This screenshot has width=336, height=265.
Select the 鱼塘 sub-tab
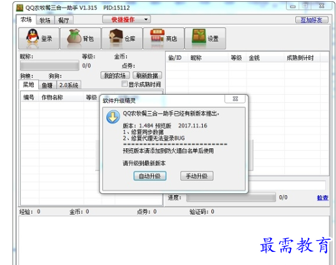point(48,85)
